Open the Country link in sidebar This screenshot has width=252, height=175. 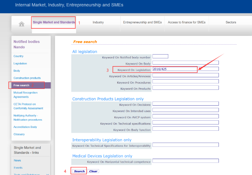[x=18, y=56]
